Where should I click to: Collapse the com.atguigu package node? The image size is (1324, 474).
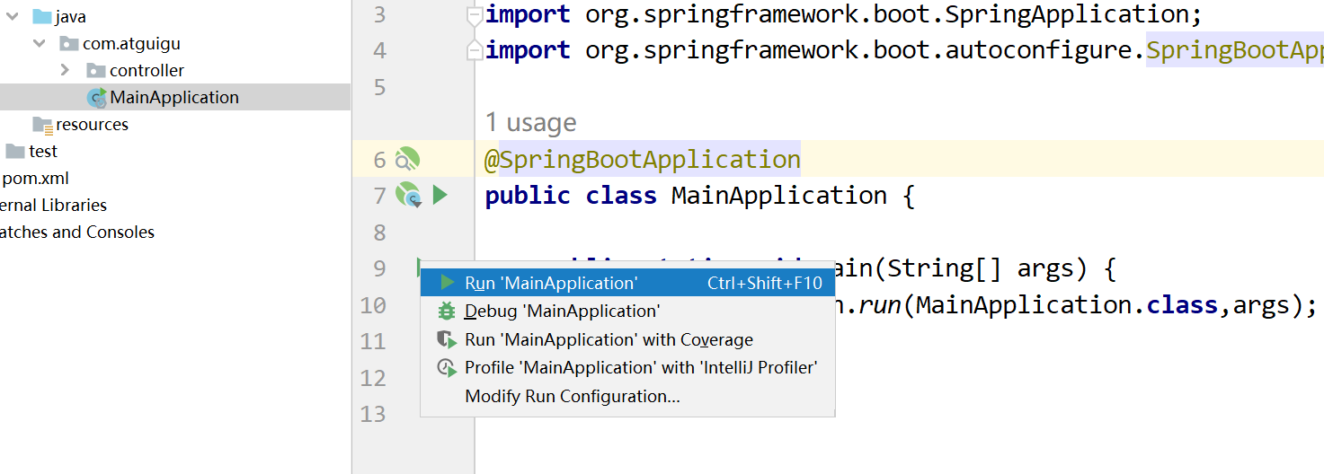[x=39, y=44]
